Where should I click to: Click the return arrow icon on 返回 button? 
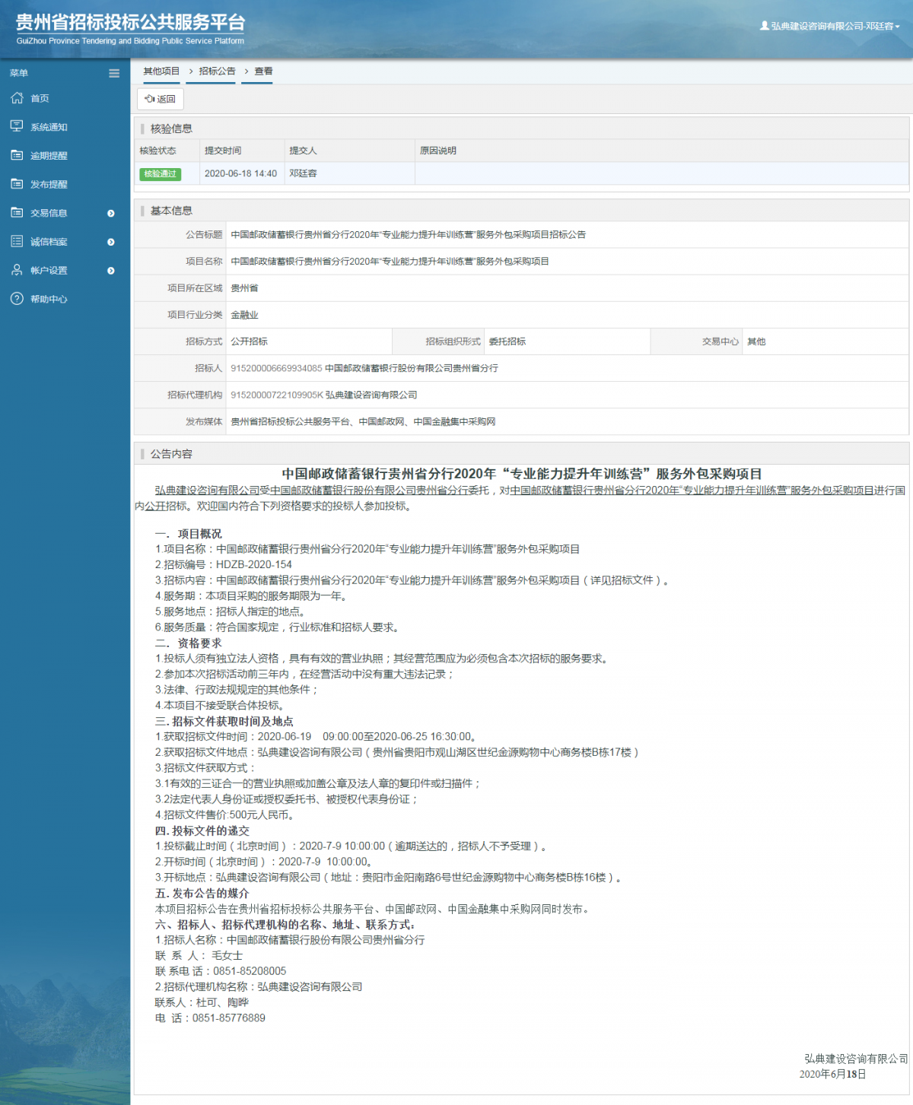(150, 97)
